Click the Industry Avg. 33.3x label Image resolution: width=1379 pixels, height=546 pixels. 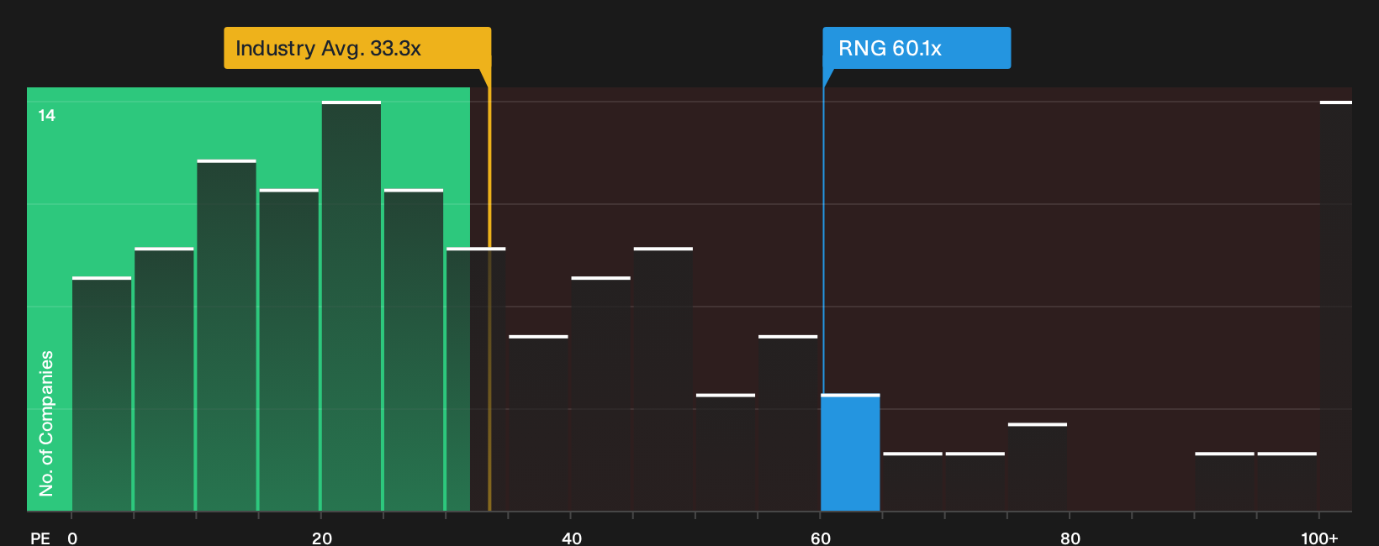[357, 48]
